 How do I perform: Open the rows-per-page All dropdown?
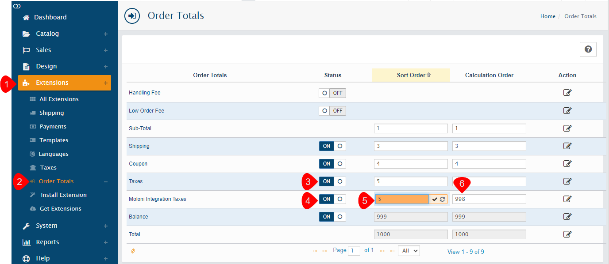coord(409,251)
